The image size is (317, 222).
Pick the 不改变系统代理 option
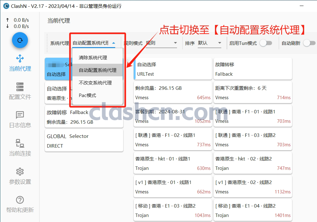(97, 83)
